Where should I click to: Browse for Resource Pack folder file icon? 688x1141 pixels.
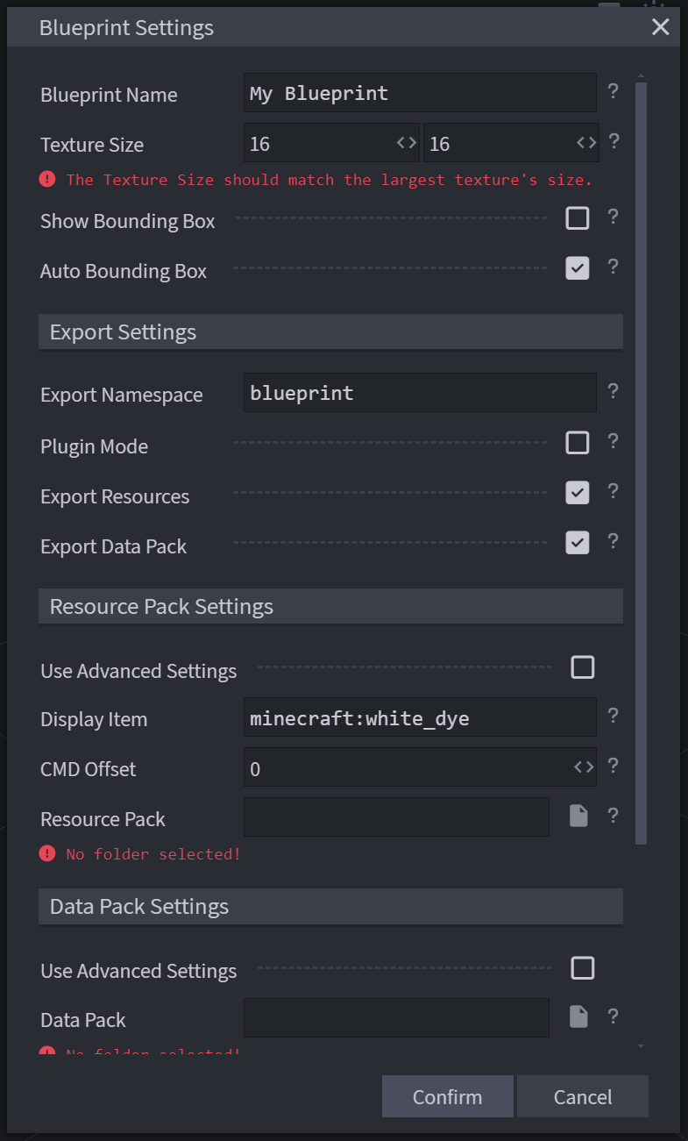pyautogui.click(x=578, y=817)
